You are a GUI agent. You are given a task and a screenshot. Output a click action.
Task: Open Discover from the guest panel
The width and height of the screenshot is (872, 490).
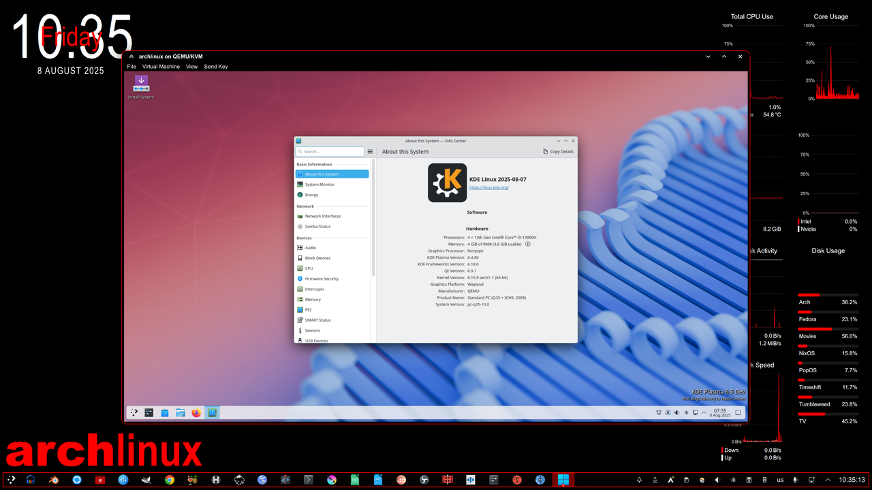(165, 412)
